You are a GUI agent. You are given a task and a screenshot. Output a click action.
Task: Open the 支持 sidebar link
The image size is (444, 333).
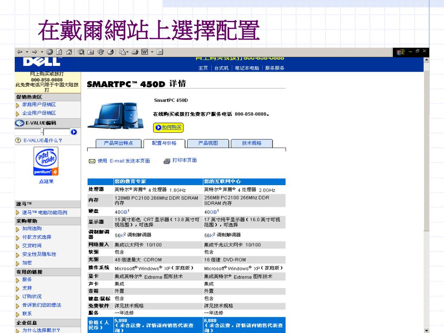click(27, 288)
